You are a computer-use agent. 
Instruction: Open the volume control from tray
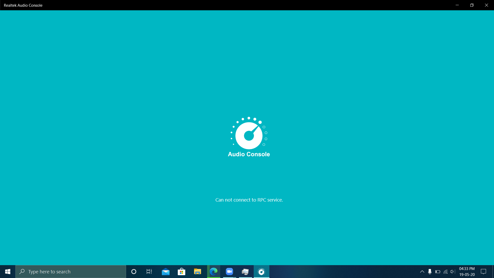click(453, 272)
